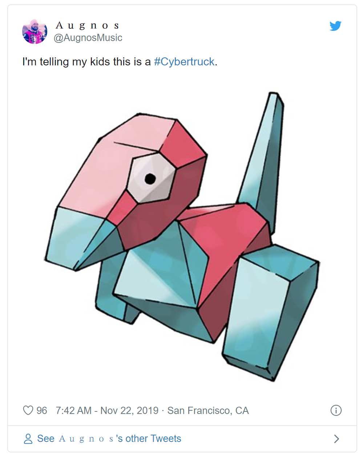Expand the right chevron in the footer
Image resolution: width=363 pixels, height=459 pixels.
click(336, 439)
